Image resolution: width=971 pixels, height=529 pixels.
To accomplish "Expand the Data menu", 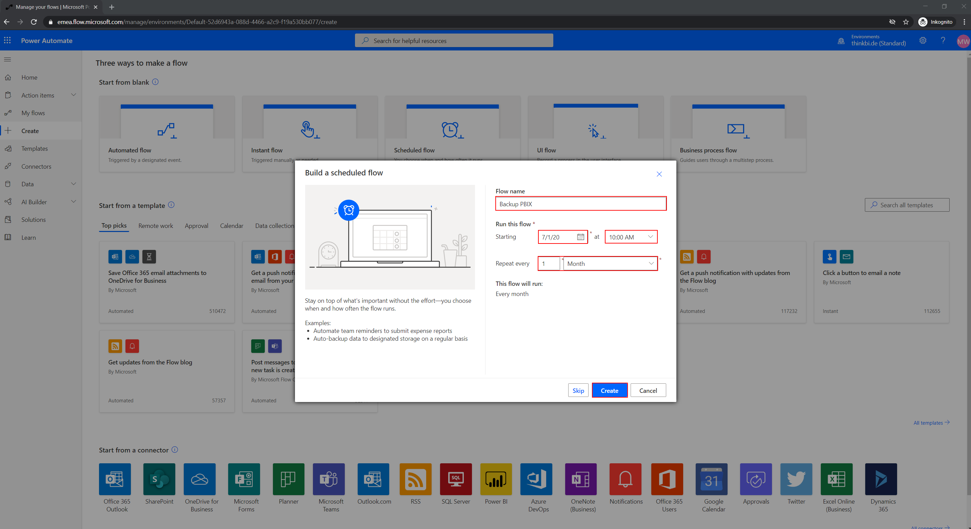I will point(74,184).
